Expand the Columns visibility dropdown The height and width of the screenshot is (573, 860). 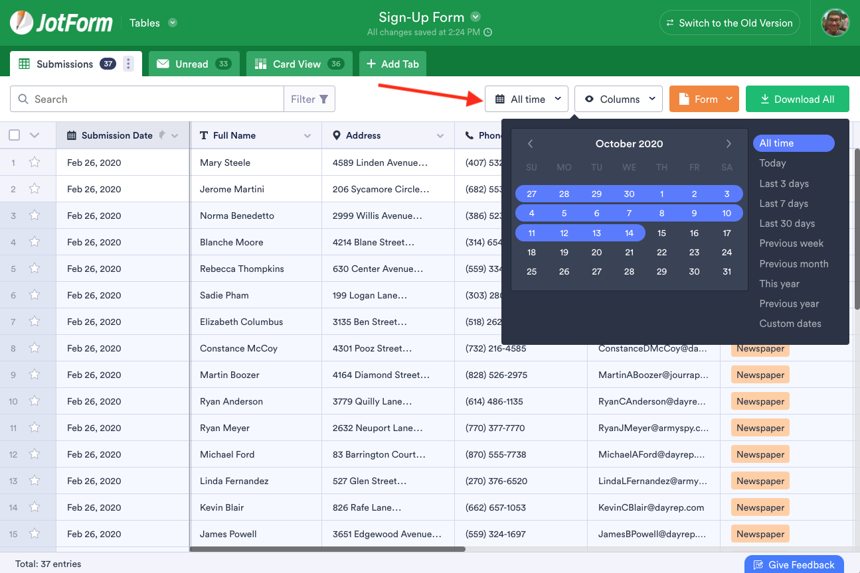click(x=618, y=99)
